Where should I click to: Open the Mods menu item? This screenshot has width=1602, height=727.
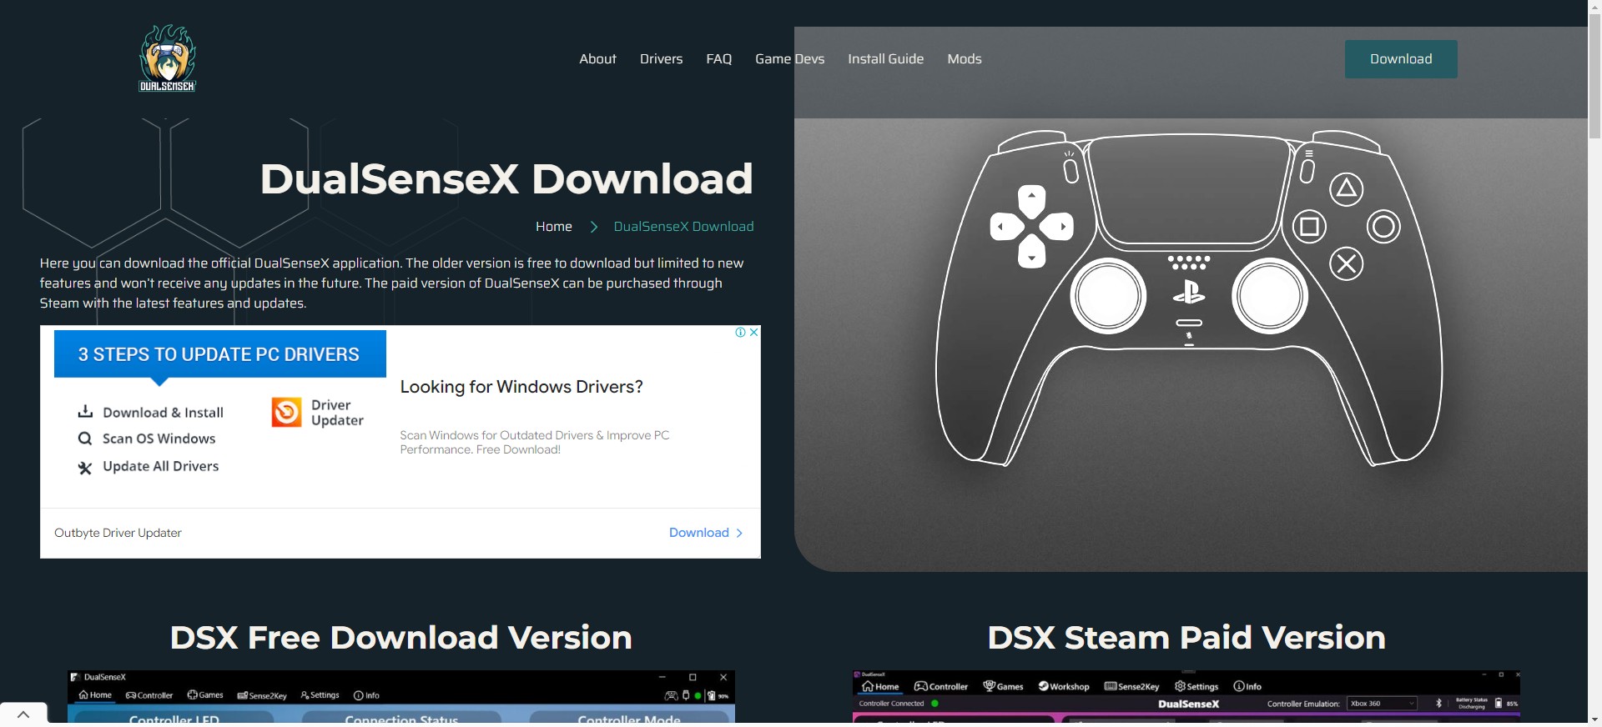pos(964,59)
